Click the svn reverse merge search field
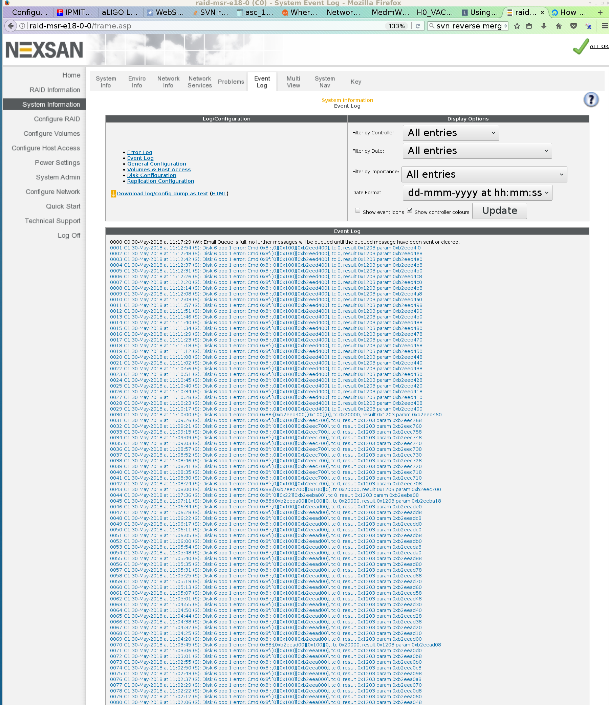 [469, 26]
